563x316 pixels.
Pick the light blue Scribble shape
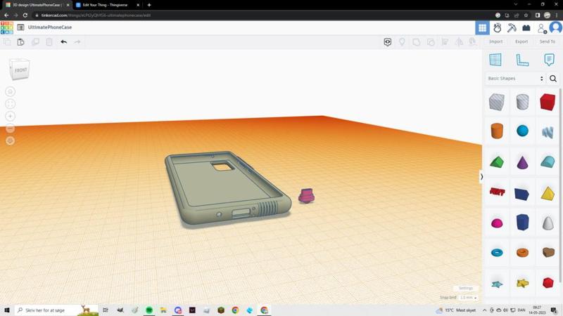(548, 132)
